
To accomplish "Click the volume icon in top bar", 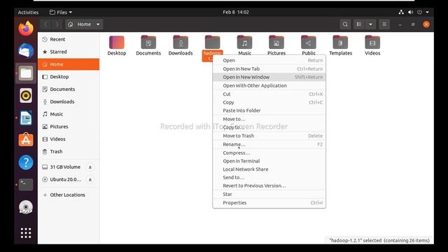I will pos(410,13).
